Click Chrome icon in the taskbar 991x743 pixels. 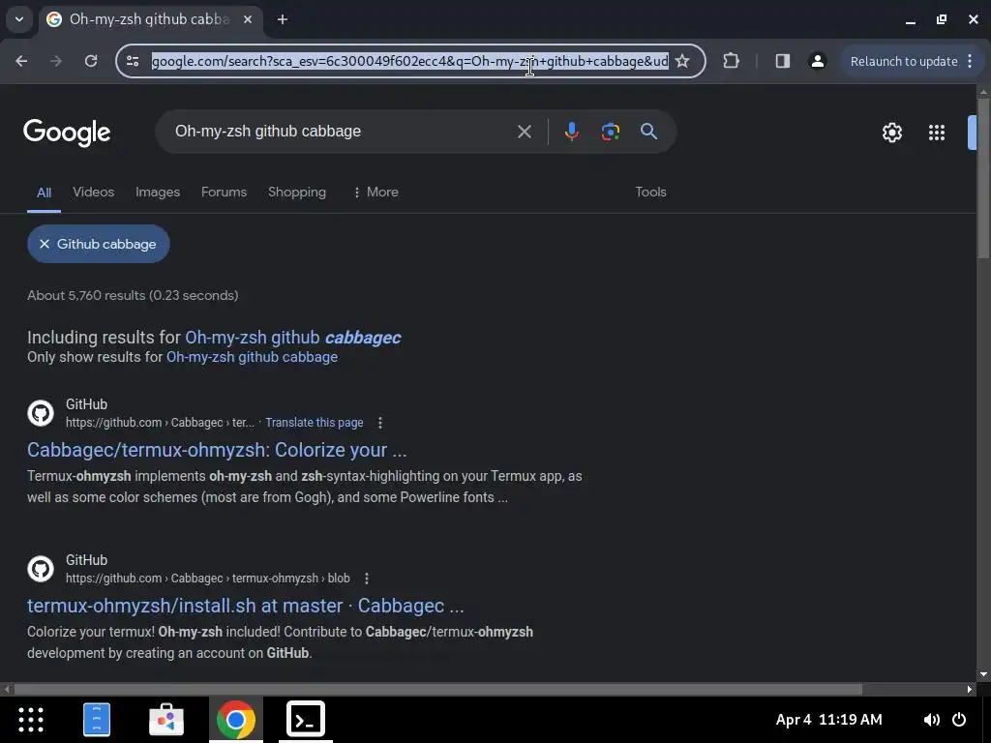[x=236, y=720]
